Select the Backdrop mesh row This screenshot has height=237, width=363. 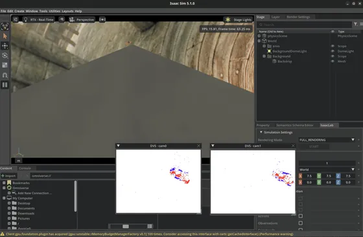pyautogui.click(x=285, y=62)
